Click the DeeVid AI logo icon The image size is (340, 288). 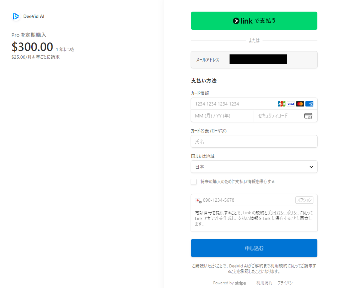[x=16, y=16]
